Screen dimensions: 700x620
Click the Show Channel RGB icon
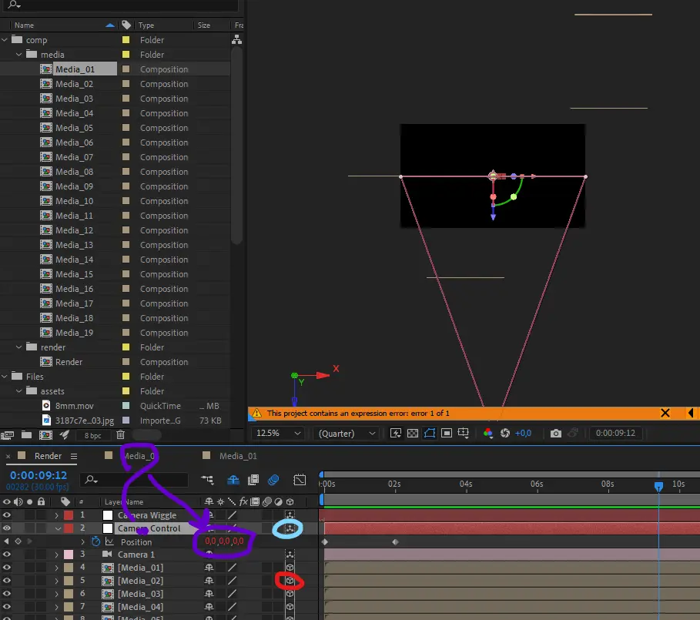click(x=487, y=434)
